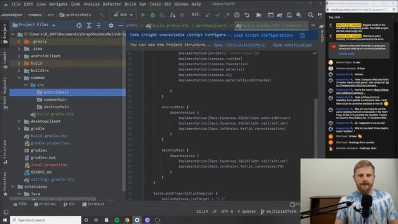The width and height of the screenshot is (398, 224).
Task: Click the LF line separator indicator
Action: [x=215, y=212]
